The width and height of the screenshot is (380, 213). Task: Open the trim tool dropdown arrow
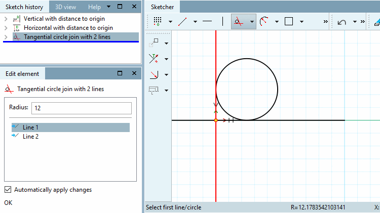tap(166, 59)
